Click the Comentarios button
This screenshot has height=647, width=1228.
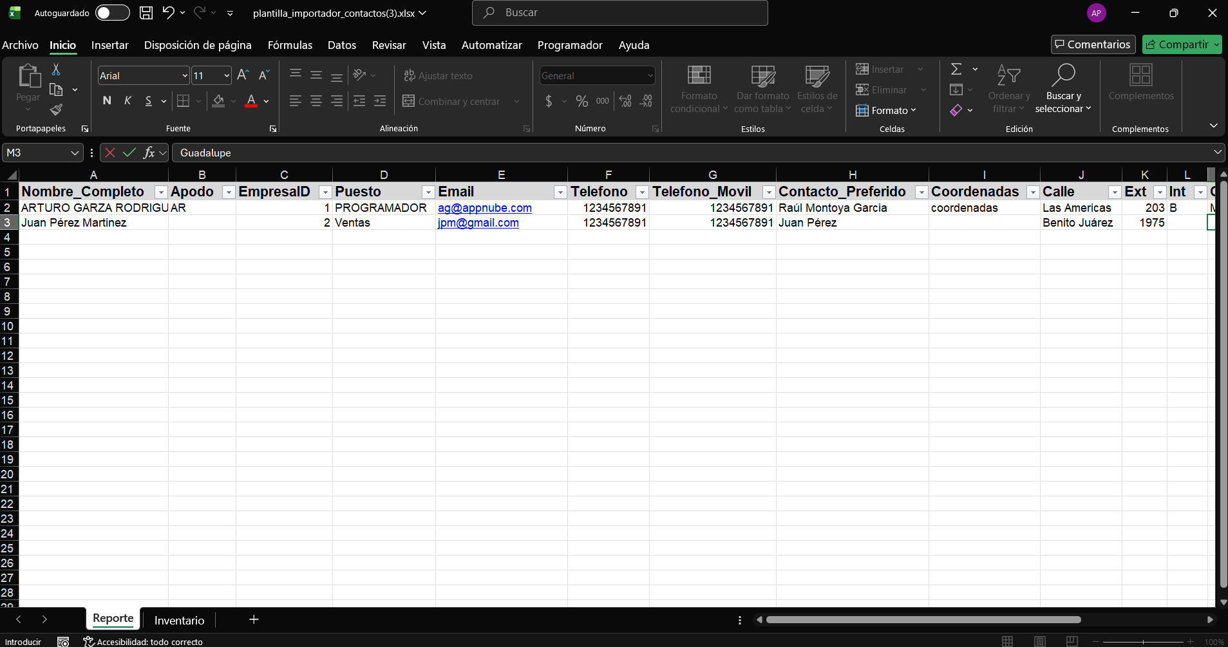(1093, 44)
